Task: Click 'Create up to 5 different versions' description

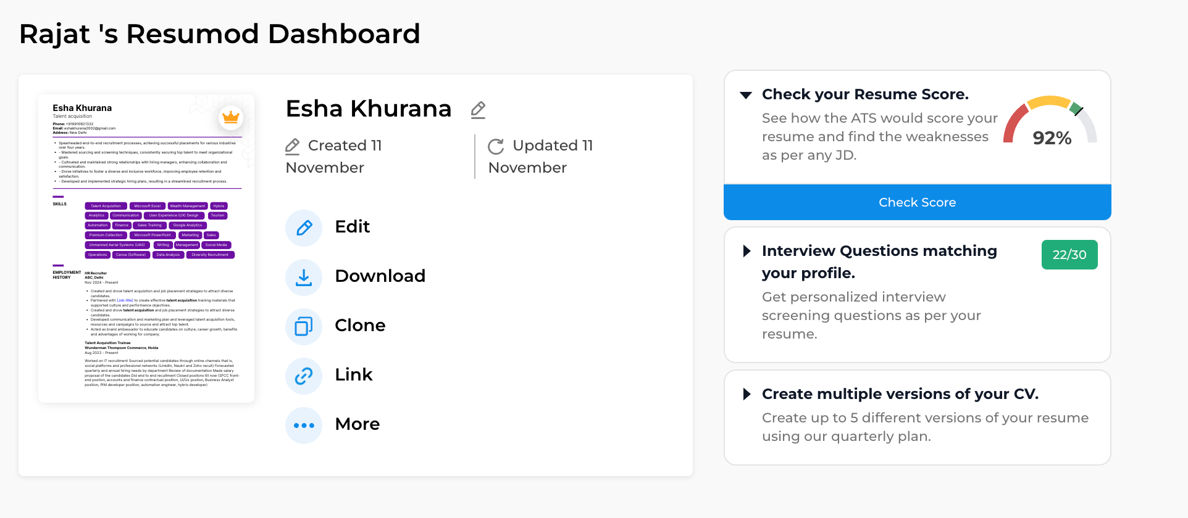Action: tap(925, 427)
